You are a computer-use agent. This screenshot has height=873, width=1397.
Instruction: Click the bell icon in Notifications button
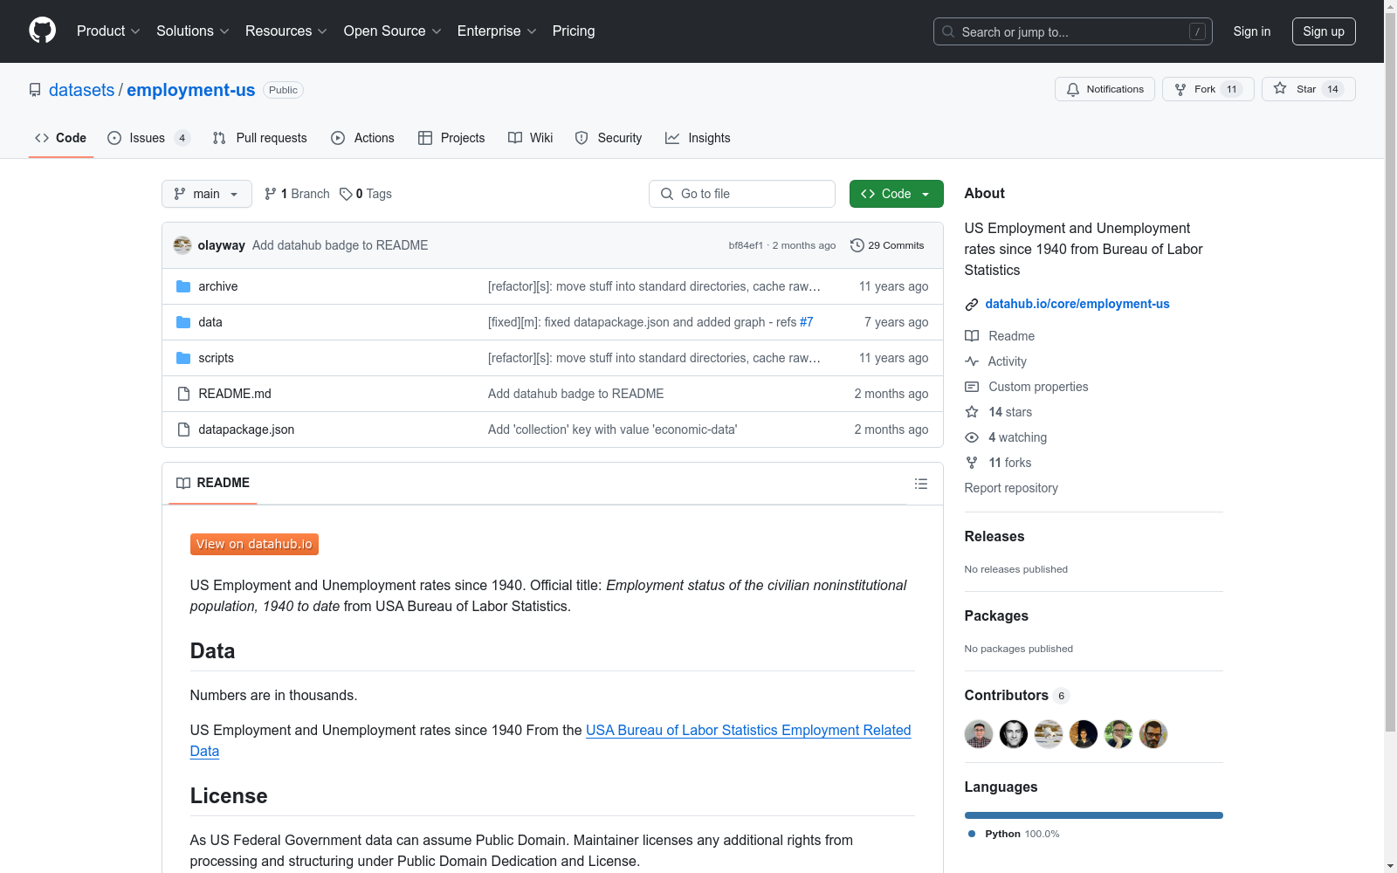[x=1073, y=89]
